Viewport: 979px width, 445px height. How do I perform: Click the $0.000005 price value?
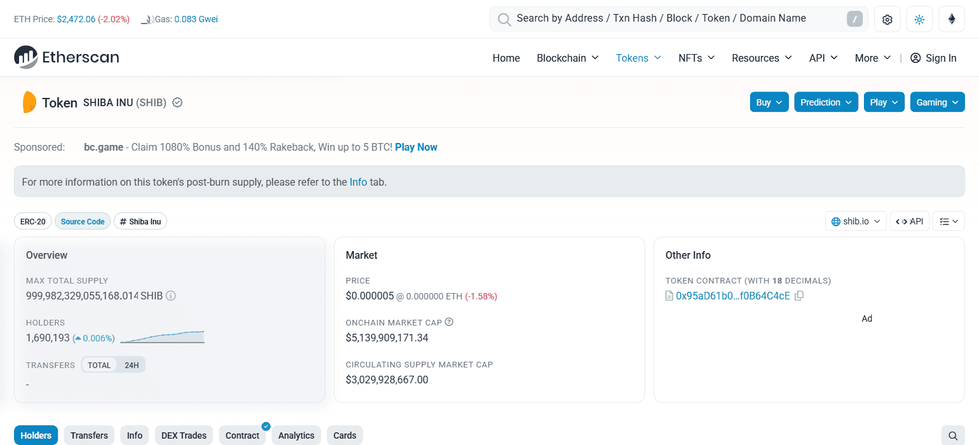(370, 296)
